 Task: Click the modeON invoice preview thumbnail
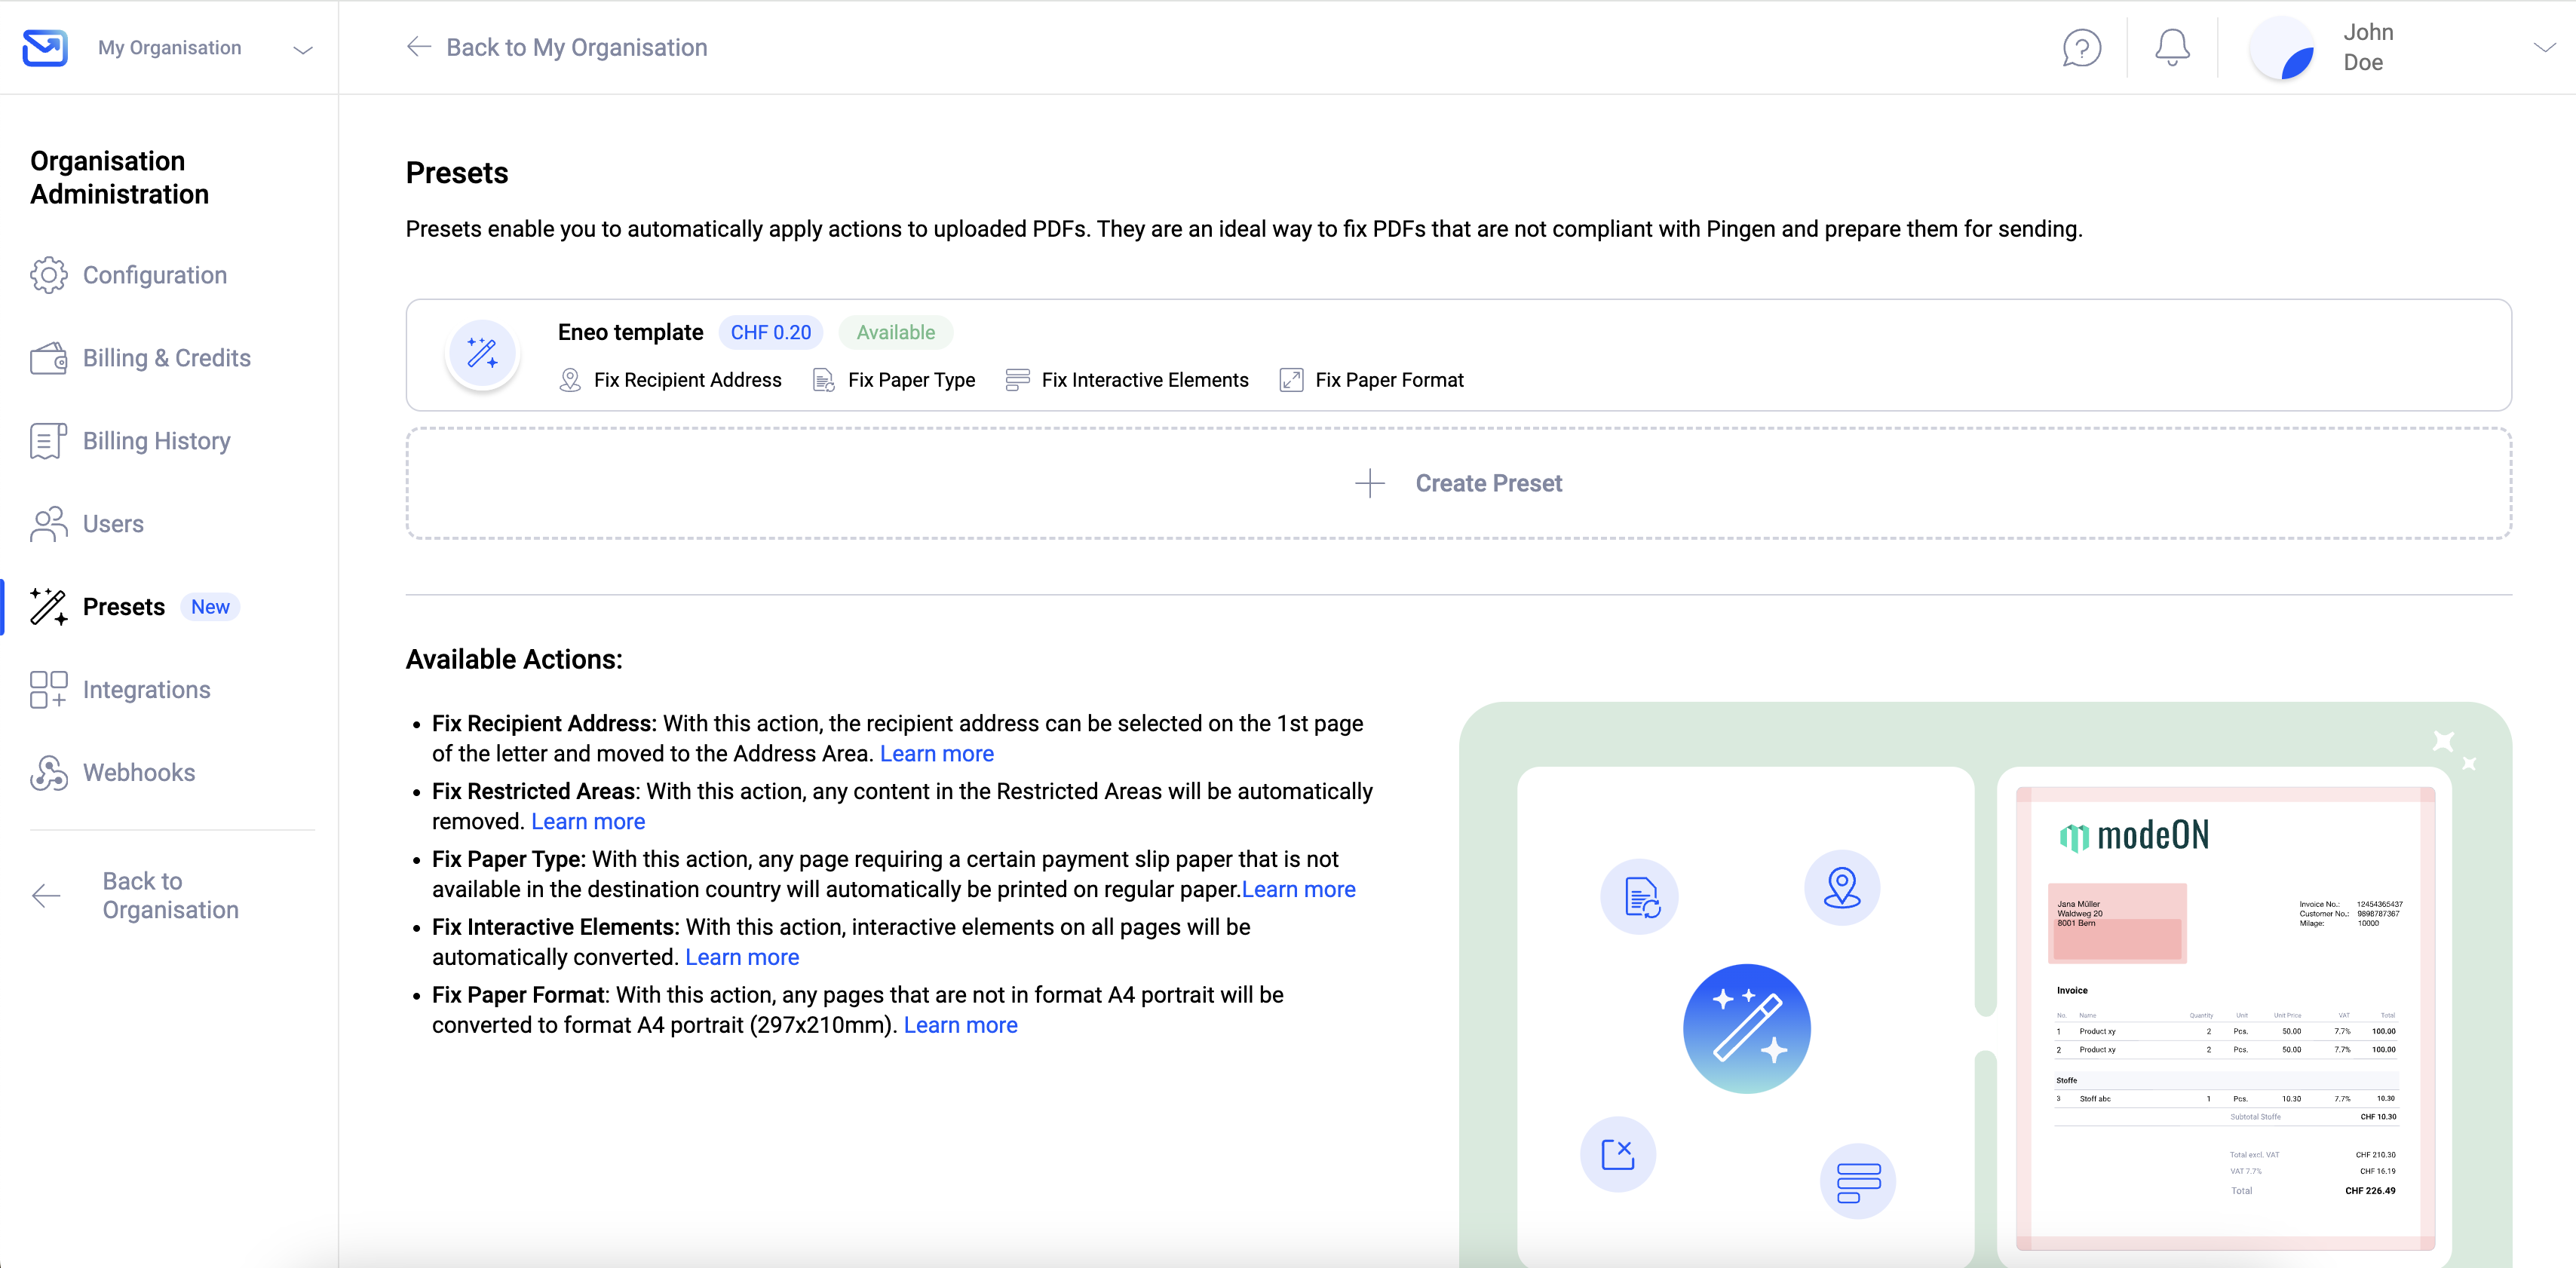pos(2225,1018)
